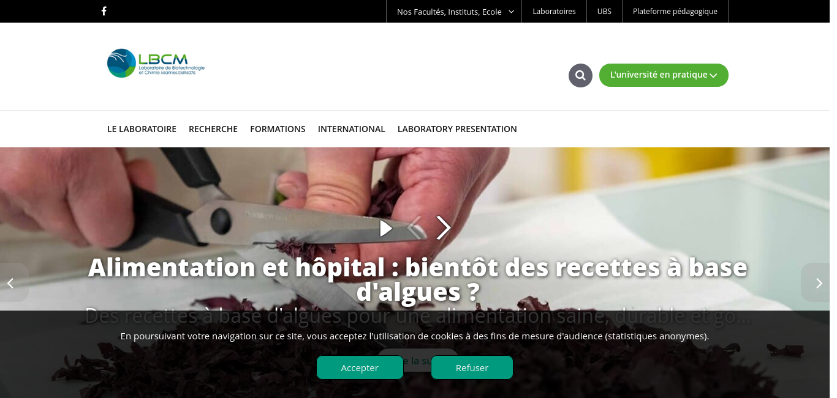Open Laboratory Presentation menu item
Image resolution: width=837 pixels, height=398 pixels.
click(x=457, y=129)
